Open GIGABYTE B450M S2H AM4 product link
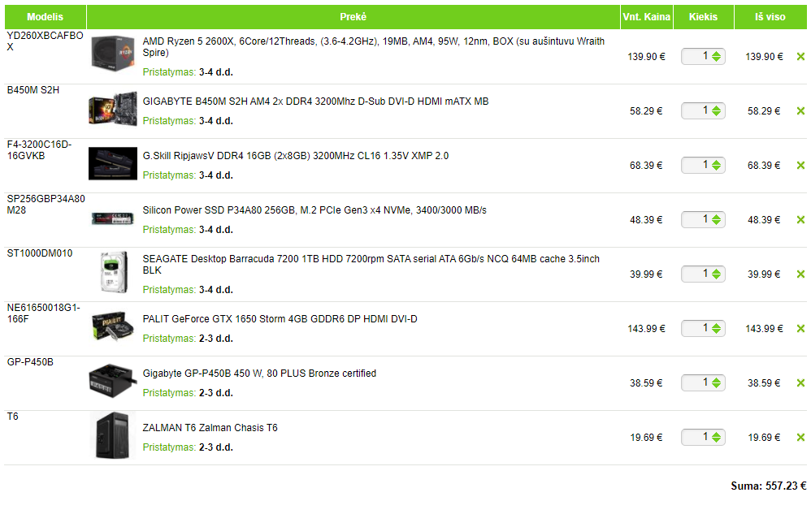Image resolution: width=811 pixels, height=514 pixels. (x=315, y=102)
